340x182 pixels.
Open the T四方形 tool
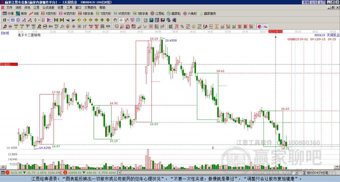click(104, 13)
